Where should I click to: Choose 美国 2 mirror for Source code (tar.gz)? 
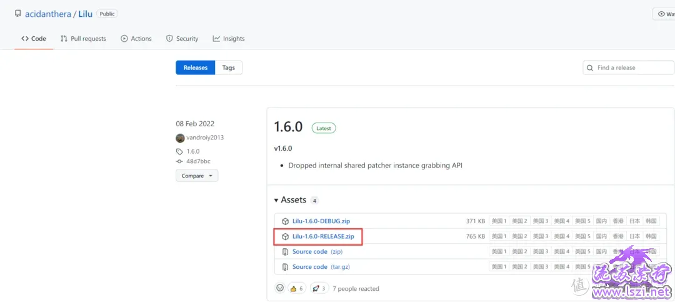[x=519, y=267]
